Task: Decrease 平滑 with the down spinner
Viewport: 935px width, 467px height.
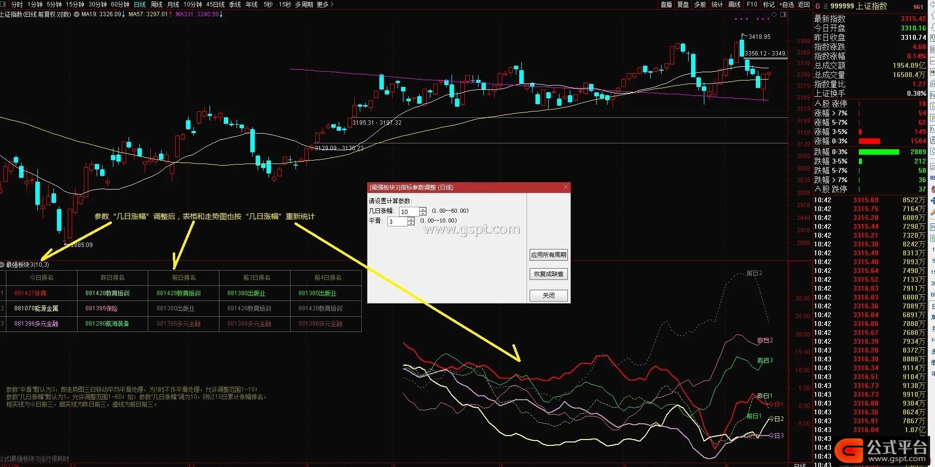Action: tap(411, 223)
